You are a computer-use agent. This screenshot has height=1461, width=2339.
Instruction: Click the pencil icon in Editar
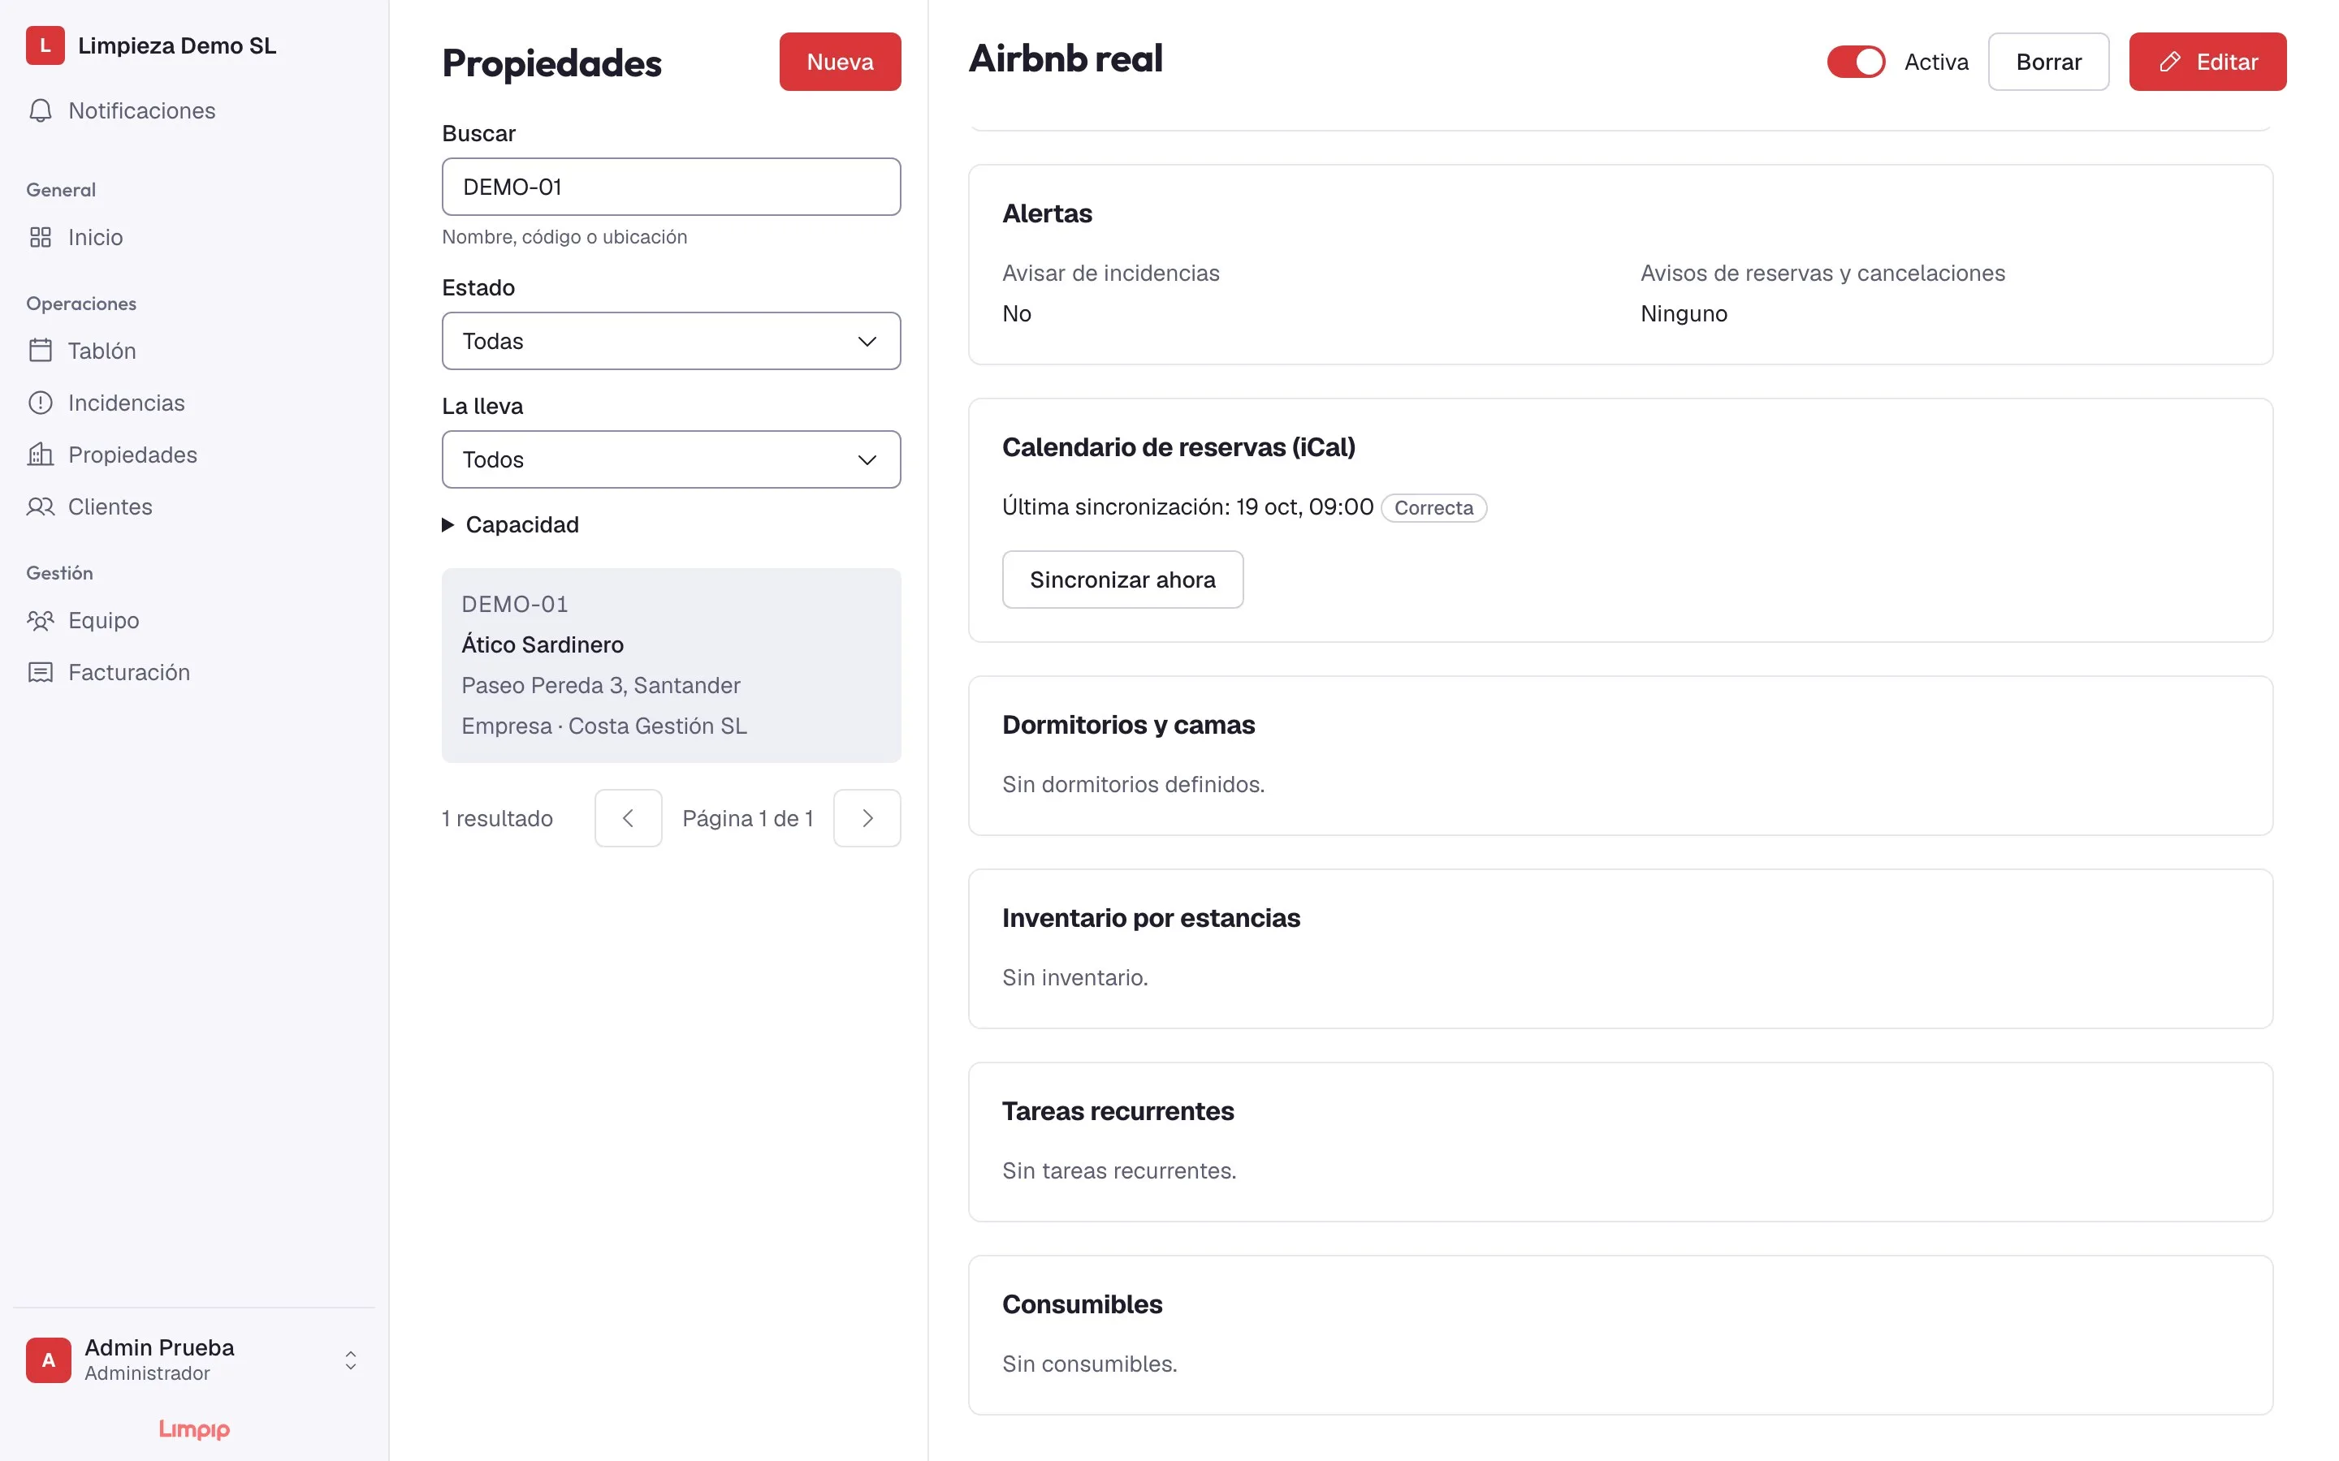pyautogui.click(x=2170, y=62)
